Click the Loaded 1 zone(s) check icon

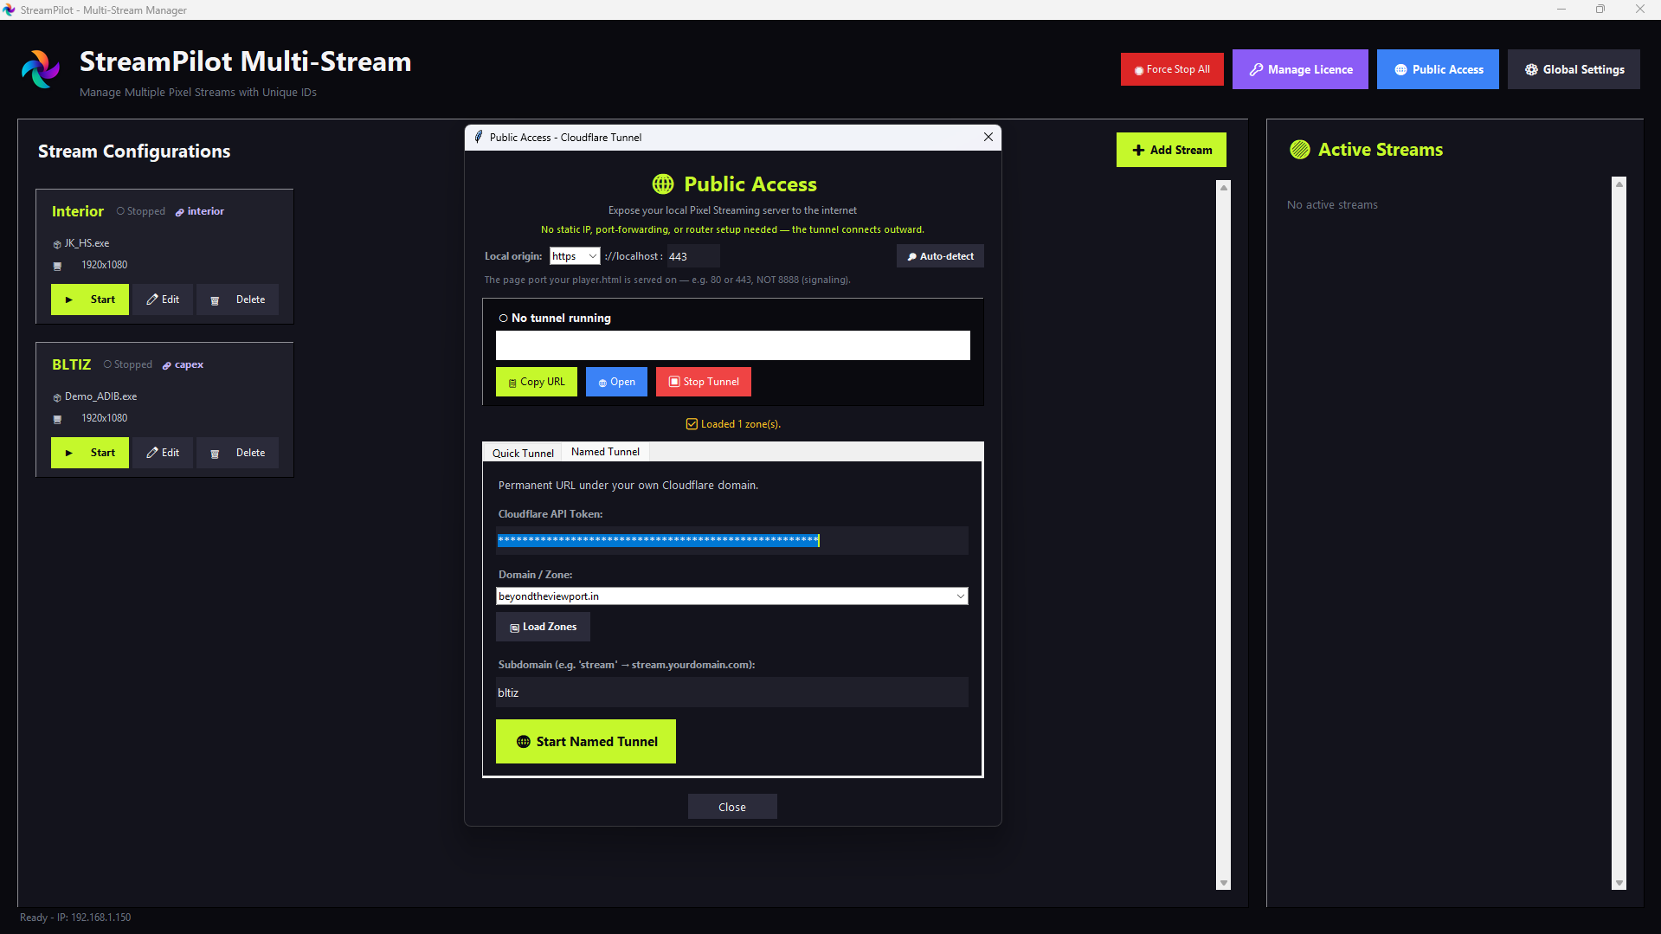pos(692,424)
